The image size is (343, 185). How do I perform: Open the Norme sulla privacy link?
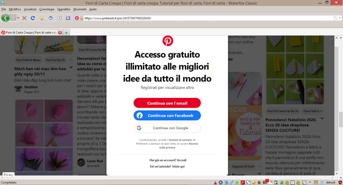[x=178, y=146]
